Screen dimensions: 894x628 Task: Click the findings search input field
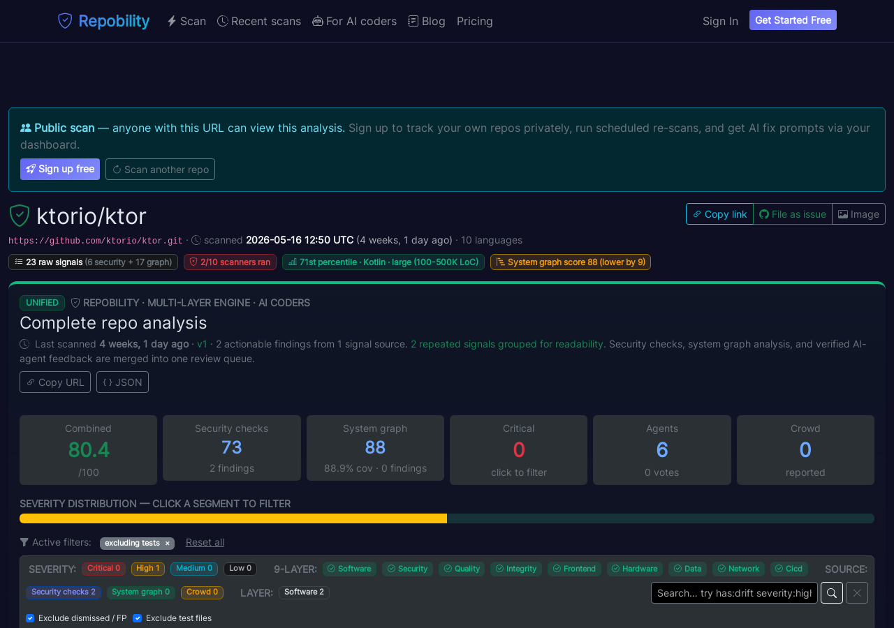(734, 592)
